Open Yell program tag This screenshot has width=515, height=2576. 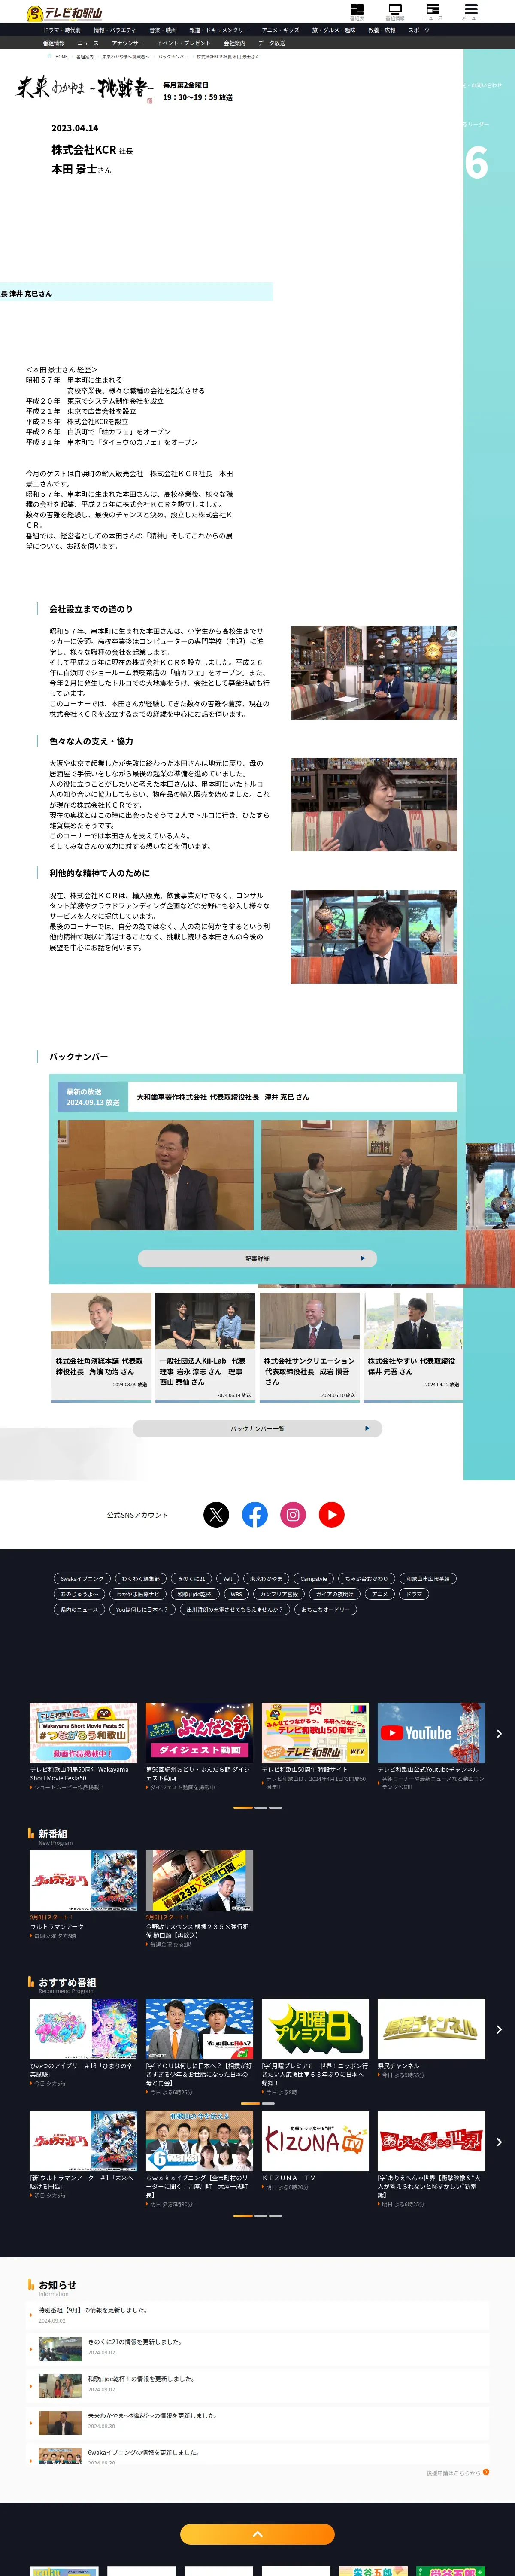coord(228,1579)
